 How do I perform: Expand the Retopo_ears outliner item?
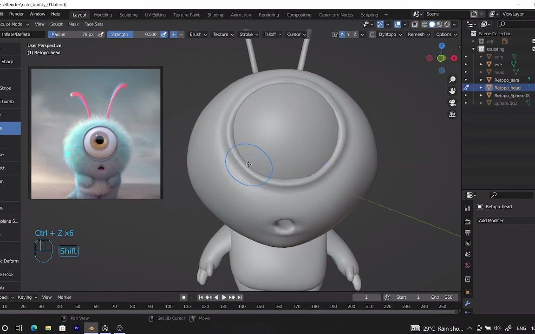481,80
